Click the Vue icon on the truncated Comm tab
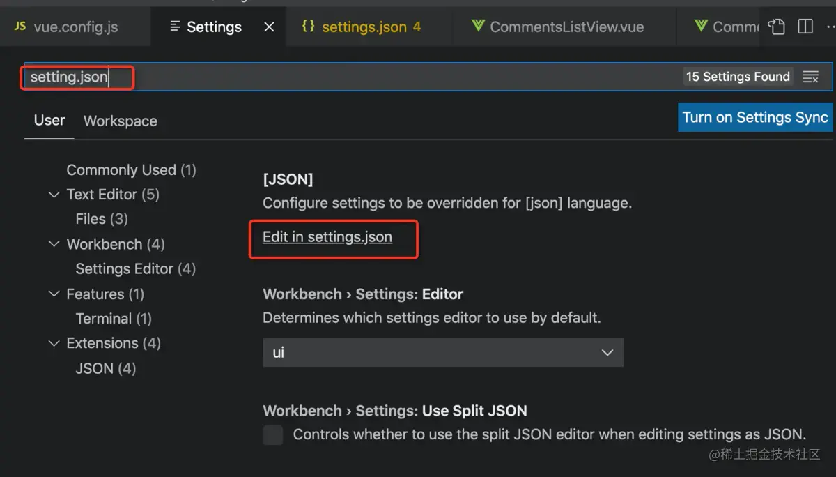This screenshot has width=836, height=477. click(x=701, y=26)
